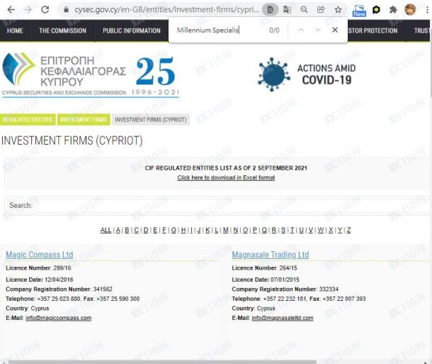Open Magnasale Trading Ltd entry
This screenshot has height=364, width=432.
pyautogui.click(x=271, y=255)
